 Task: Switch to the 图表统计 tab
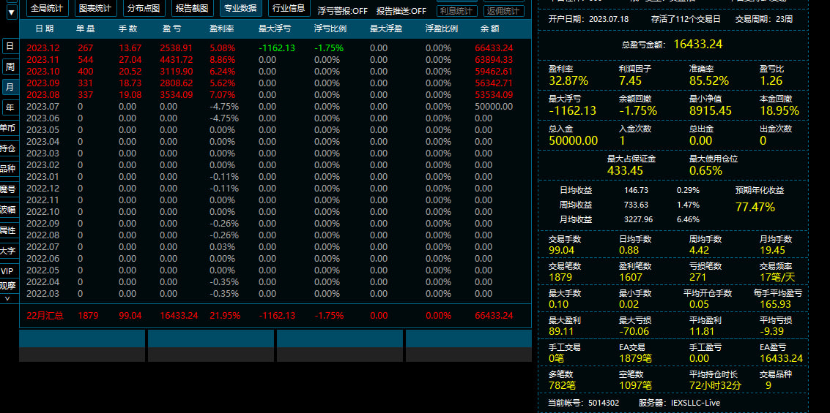point(97,8)
